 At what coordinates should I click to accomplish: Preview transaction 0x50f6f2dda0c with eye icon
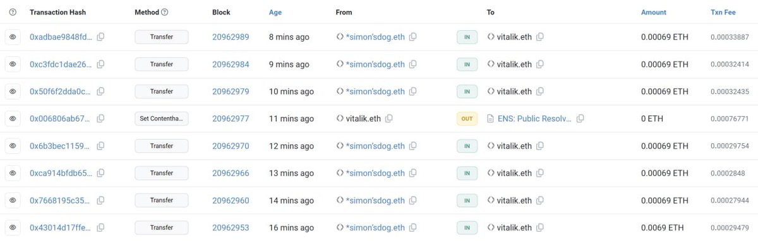[13, 91]
